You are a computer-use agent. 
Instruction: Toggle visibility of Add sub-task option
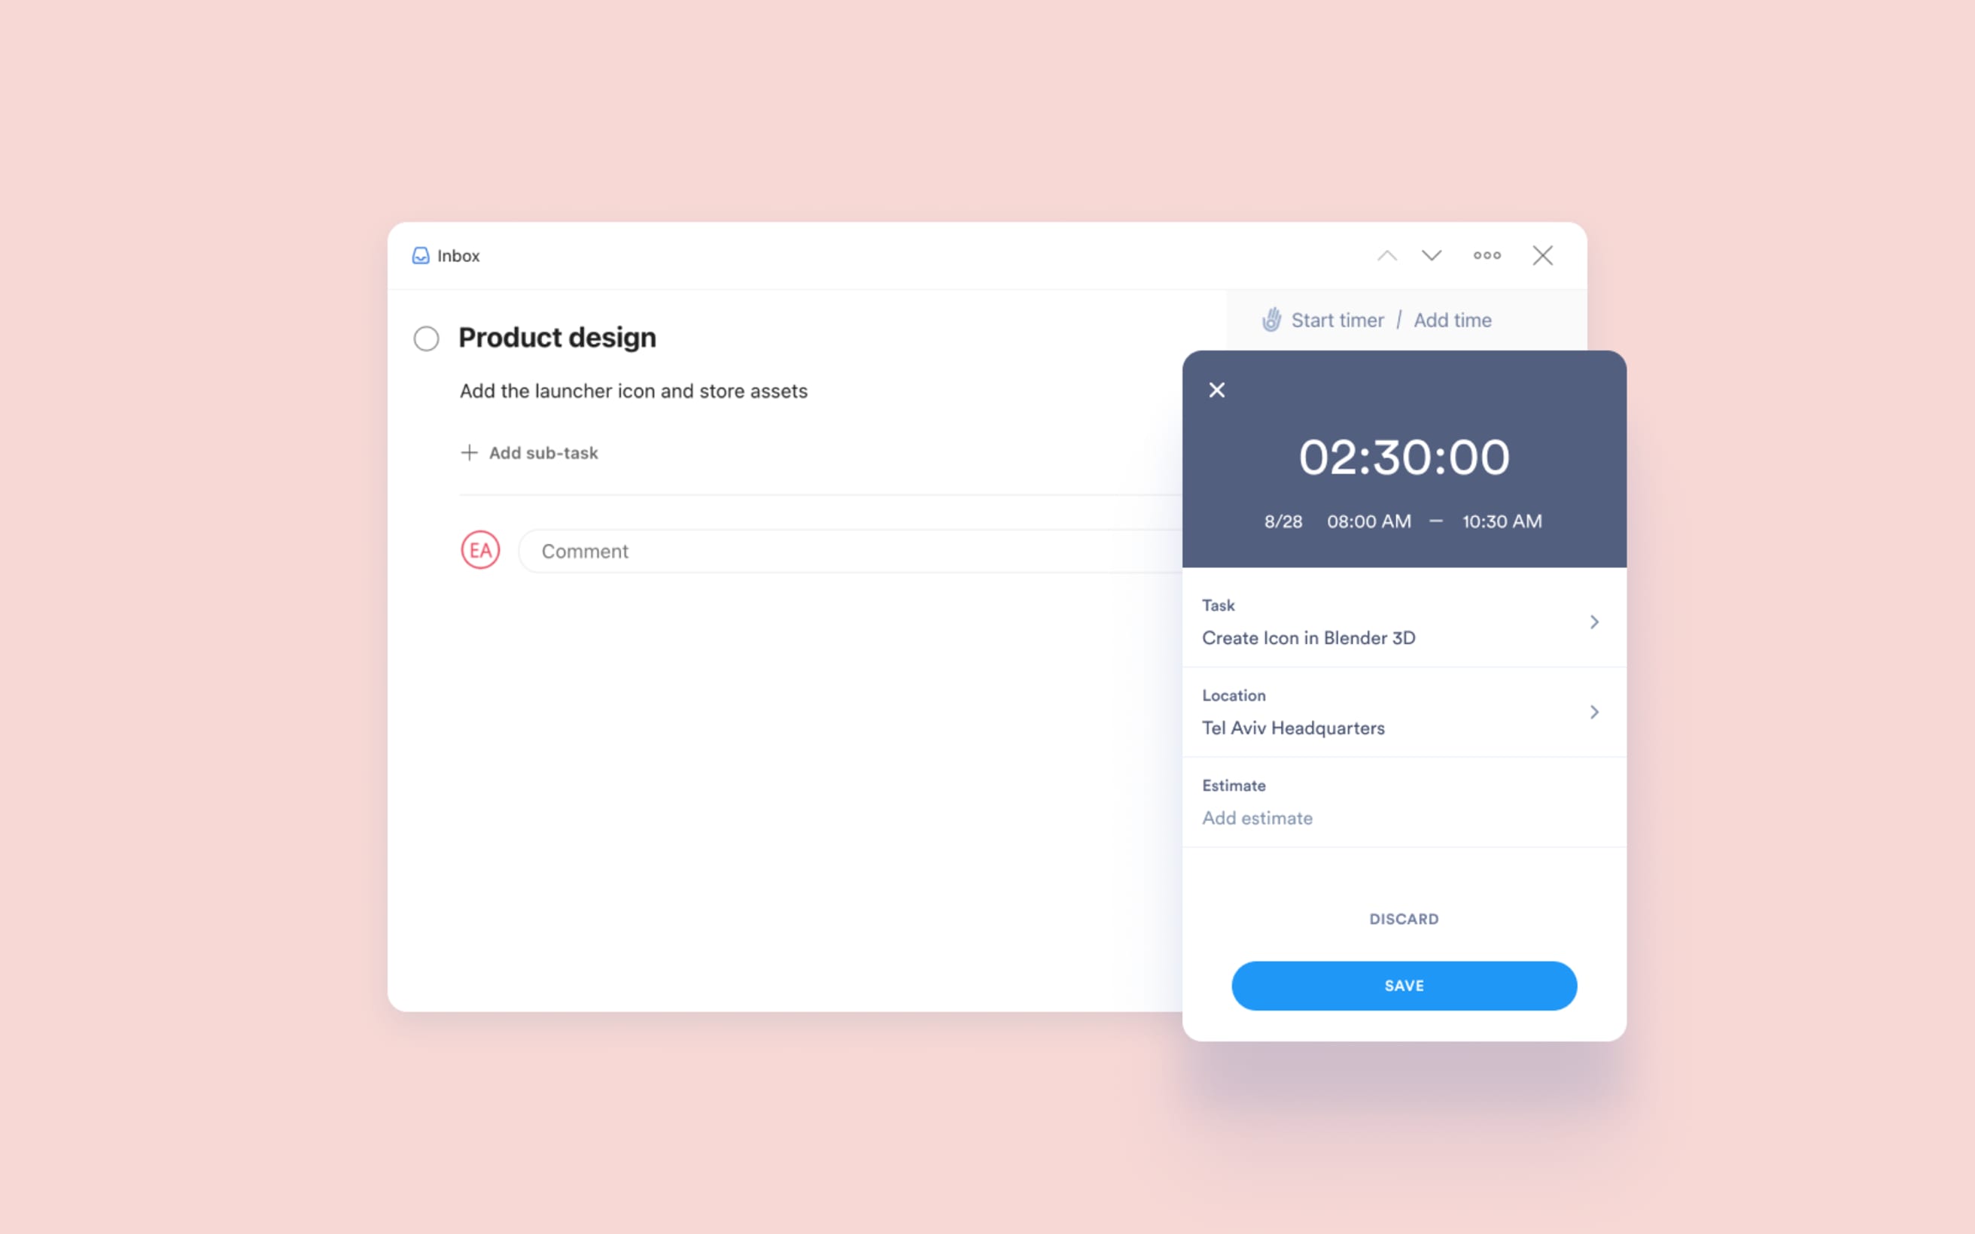tap(526, 451)
